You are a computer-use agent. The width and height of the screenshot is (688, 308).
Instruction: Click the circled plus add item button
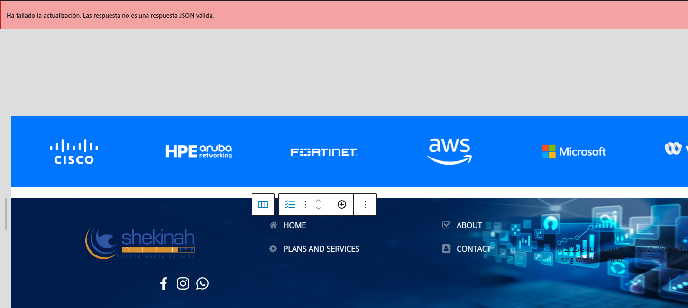(x=342, y=204)
